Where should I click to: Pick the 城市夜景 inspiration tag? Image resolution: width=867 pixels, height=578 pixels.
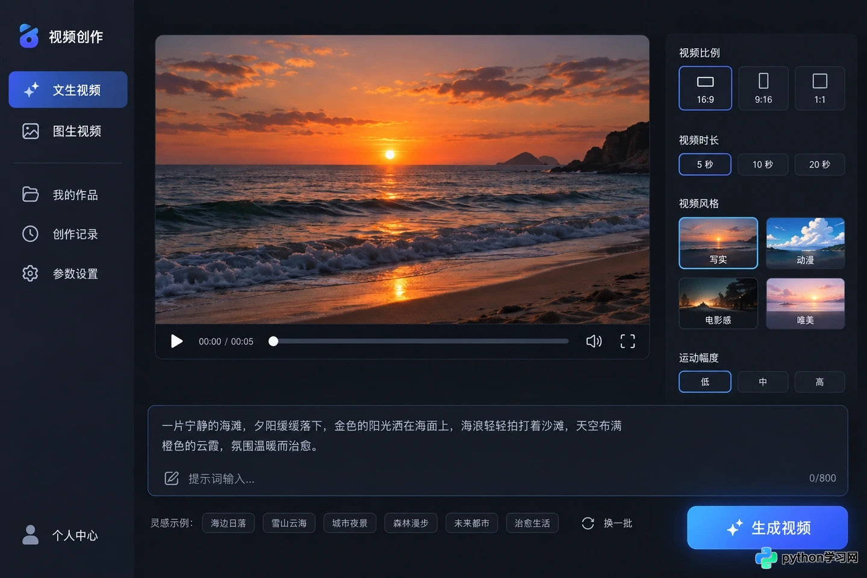coord(350,523)
